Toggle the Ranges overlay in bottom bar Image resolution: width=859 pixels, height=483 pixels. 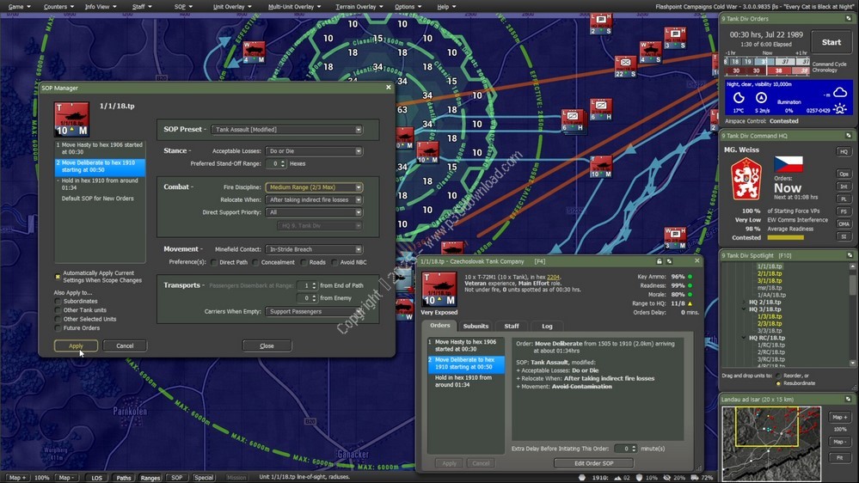[150, 477]
